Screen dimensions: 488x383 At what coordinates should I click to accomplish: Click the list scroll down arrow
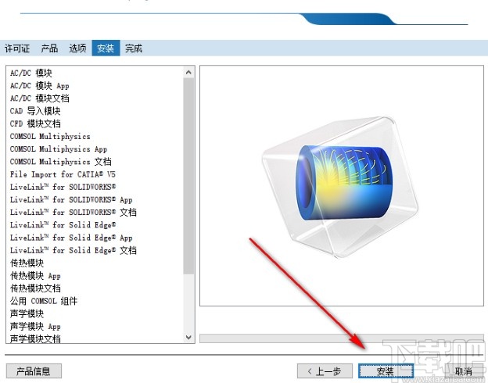click(x=188, y=337)
